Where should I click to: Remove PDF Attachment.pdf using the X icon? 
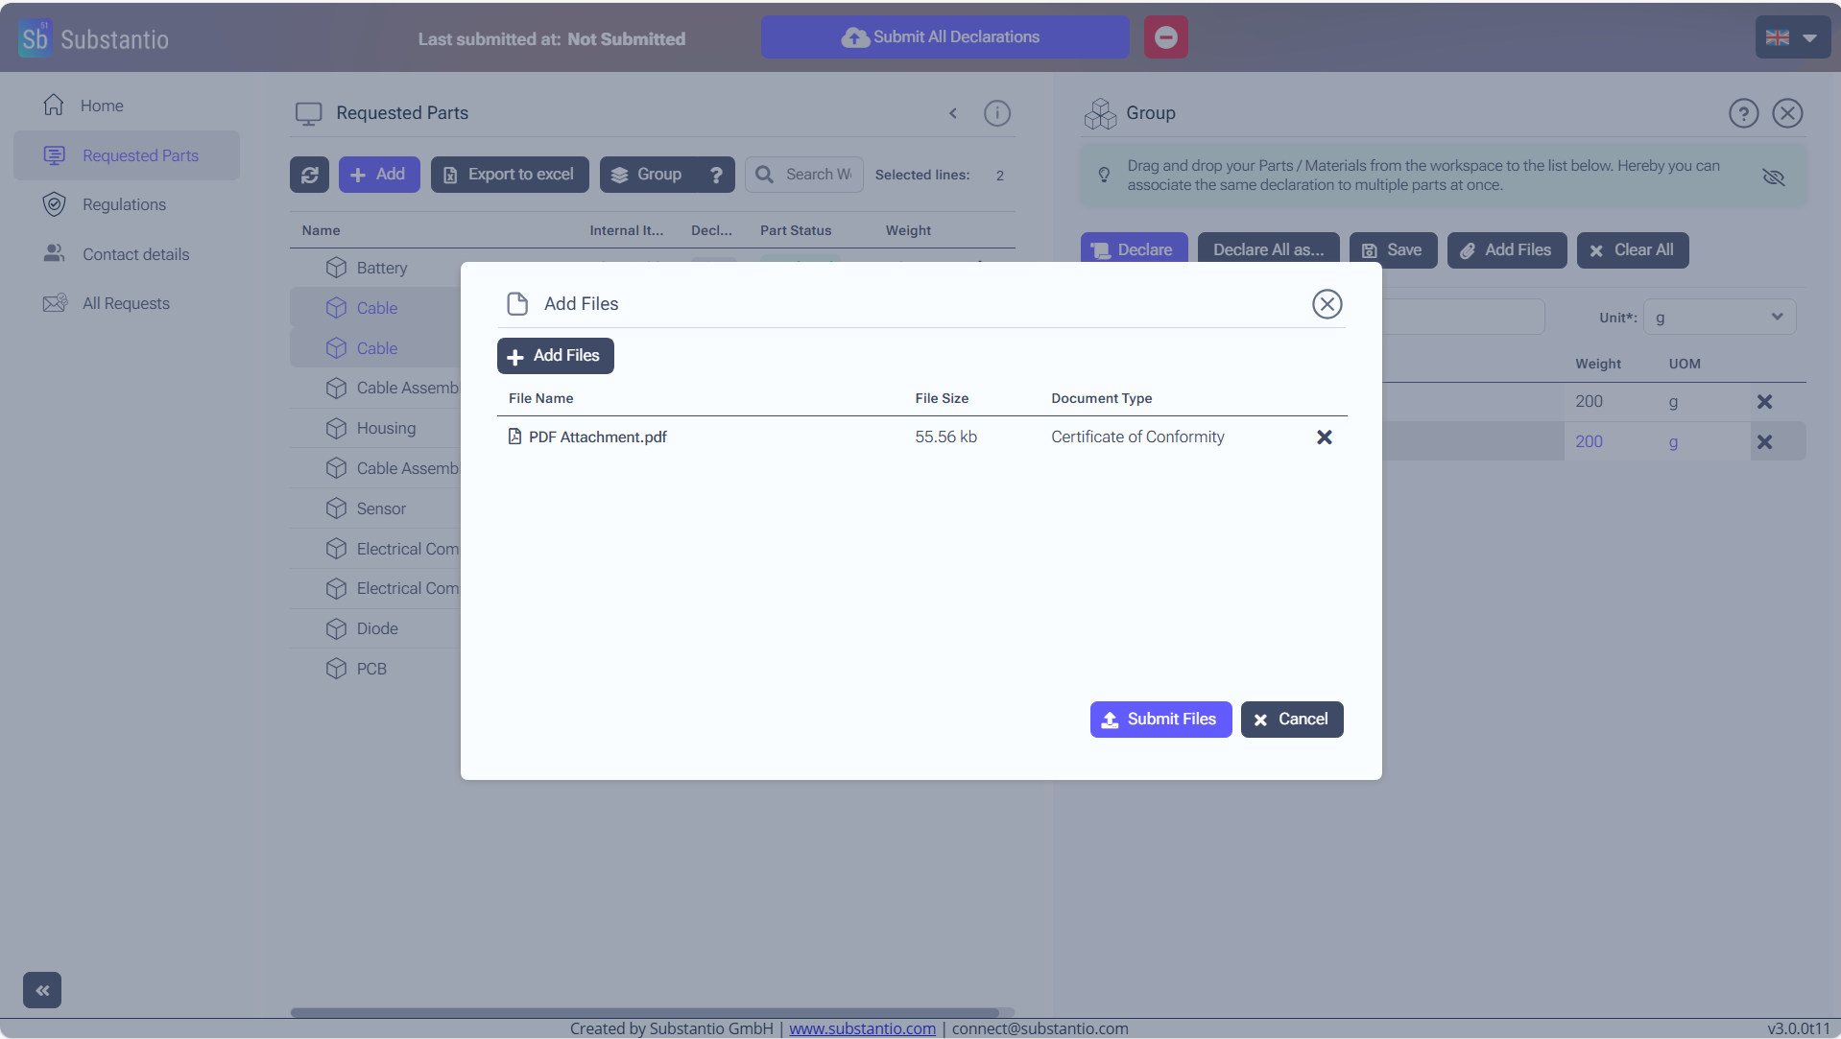tap(1324, 437)
